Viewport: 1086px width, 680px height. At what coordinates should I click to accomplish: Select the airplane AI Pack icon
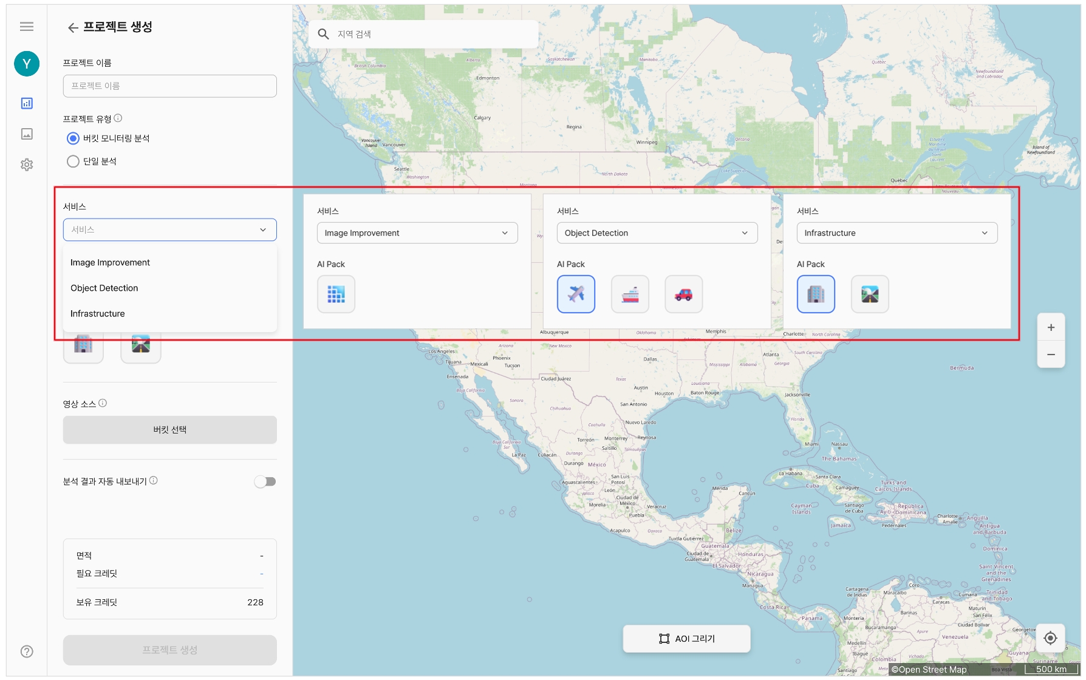576,294
